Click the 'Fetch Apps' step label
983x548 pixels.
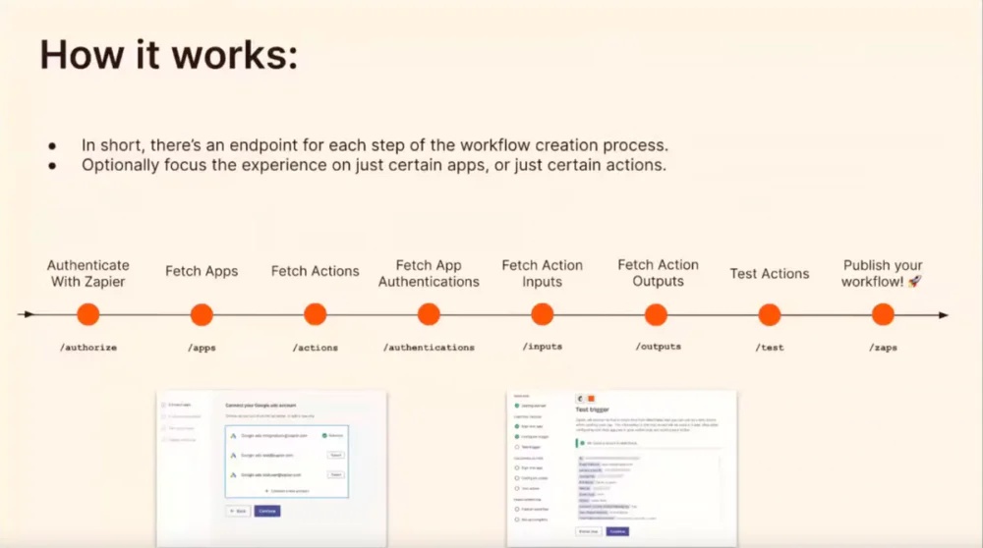(202, 271)
